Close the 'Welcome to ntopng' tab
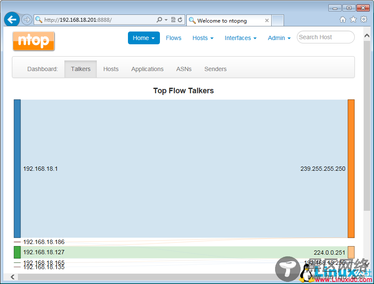 point(267,20)
